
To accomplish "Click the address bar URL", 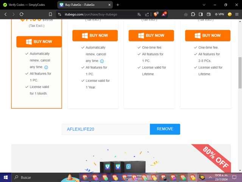I will (91, 14).
